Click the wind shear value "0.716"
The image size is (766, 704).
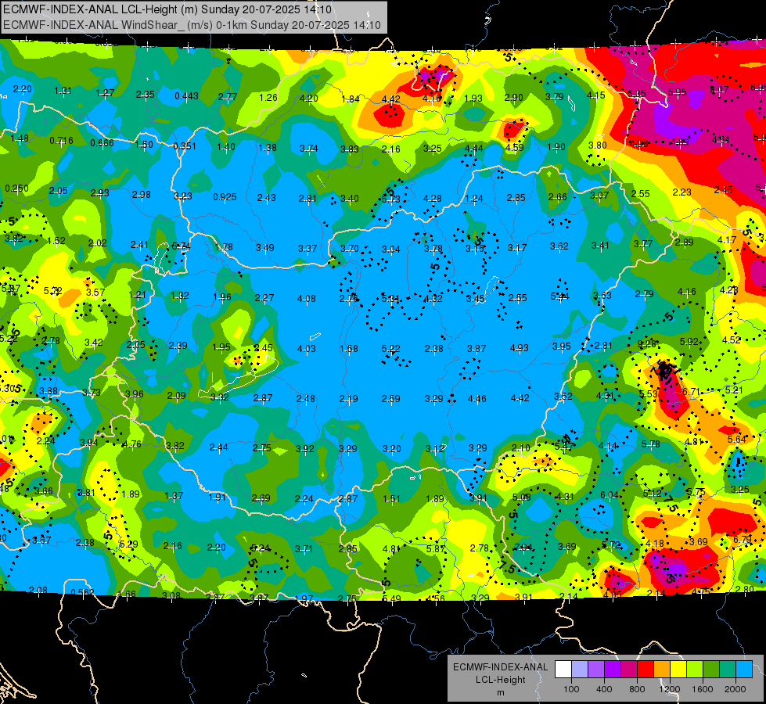[x=61, y=141]
